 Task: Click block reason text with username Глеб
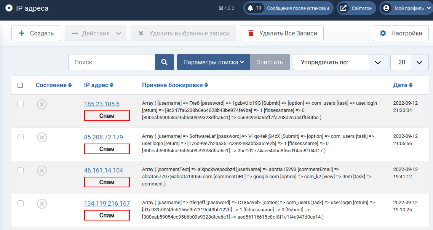click(x=260, y=110)
